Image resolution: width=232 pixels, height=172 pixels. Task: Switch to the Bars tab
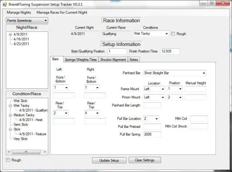point(57,59)
